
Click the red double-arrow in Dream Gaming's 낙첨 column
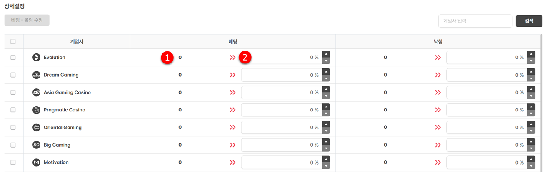click(x=437, y=75)
